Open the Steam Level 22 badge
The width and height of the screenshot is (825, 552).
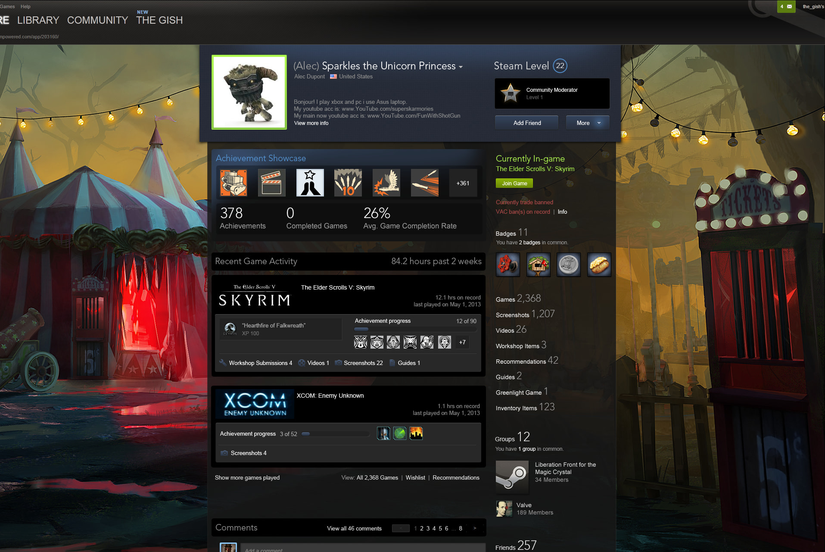pos(560,66)
